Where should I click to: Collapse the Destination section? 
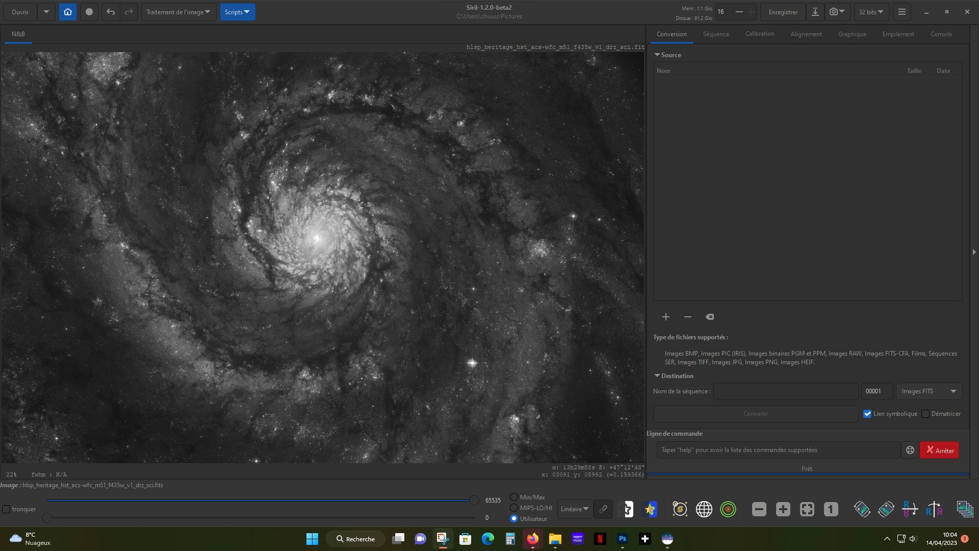pos(657,375)
